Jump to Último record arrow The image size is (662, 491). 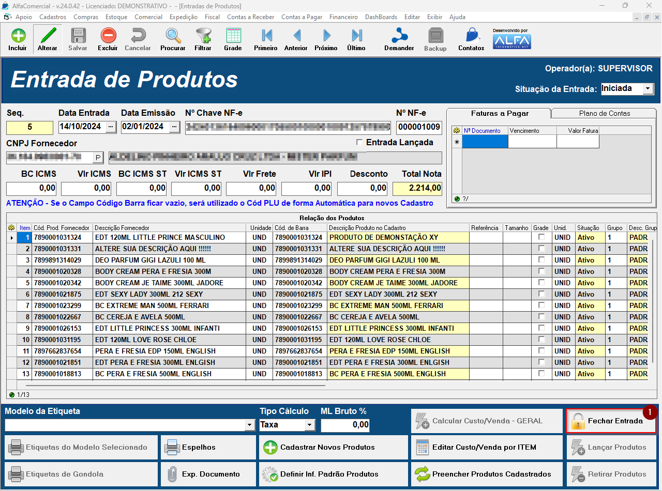(356, 39)
